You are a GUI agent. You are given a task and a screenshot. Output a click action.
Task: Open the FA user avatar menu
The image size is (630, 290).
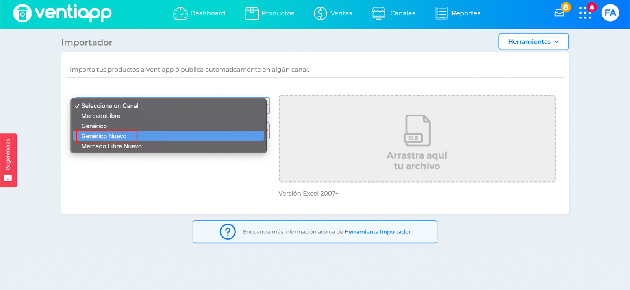pyautogui.click(x=610, y=13)
